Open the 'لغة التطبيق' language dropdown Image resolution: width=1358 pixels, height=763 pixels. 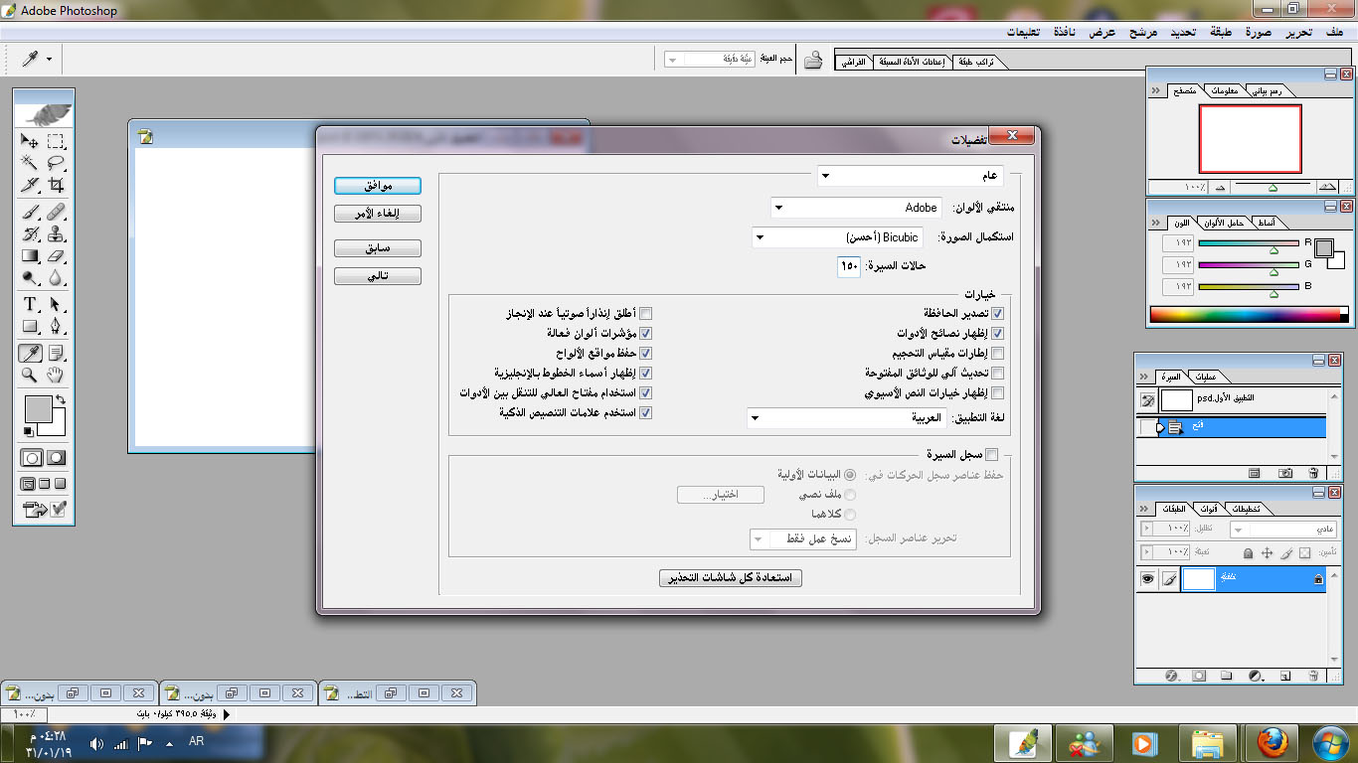pos(846,418)
